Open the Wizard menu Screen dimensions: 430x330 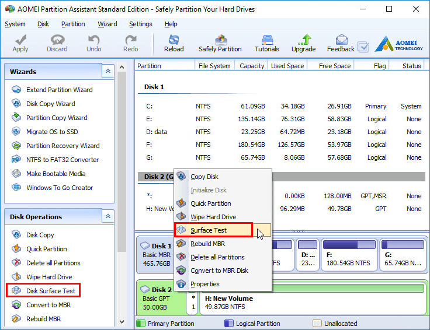pos(107,24)
